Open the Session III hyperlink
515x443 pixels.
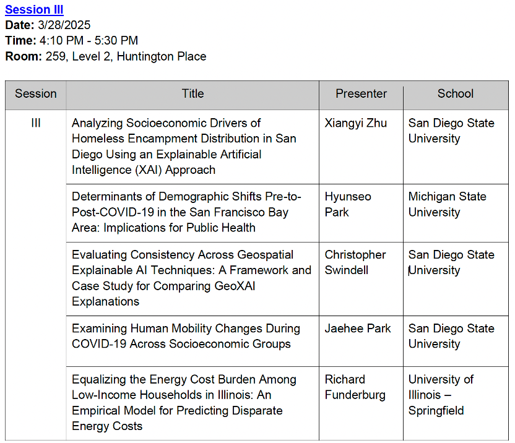pyautogui.click(x=34, y=9)
